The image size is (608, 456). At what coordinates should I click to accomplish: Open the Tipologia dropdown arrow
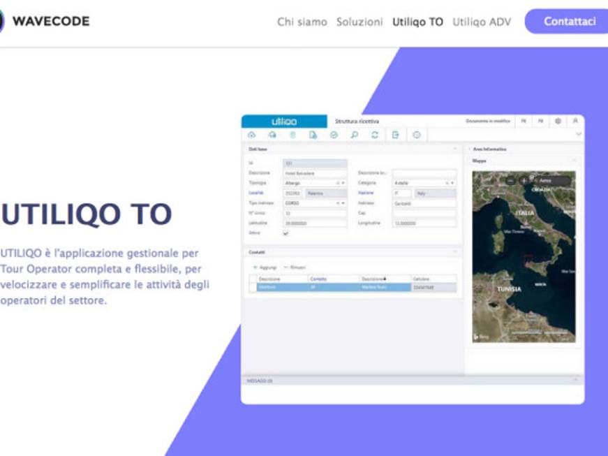(343, 183)
